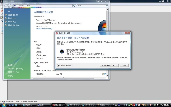Viewport: 171px width, 107px height.
Task: Open the address bar history dropdown
Action: (x=71, y=6)
